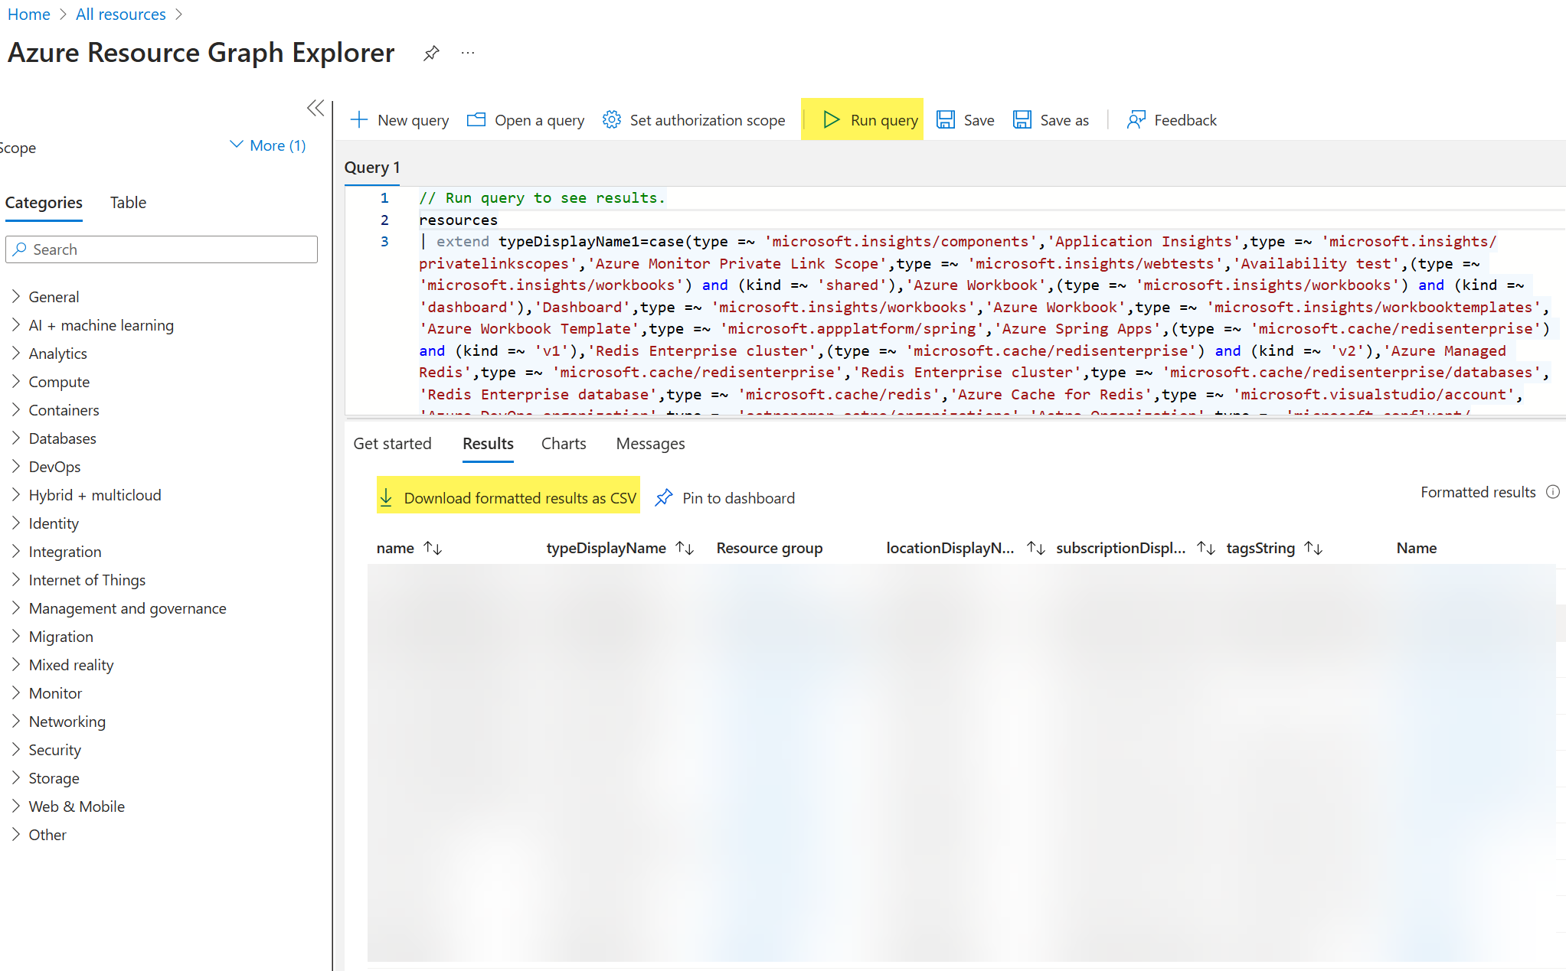
Task: Expand the Analytics category
Action: pyautogui.click(x=16, y=353)
